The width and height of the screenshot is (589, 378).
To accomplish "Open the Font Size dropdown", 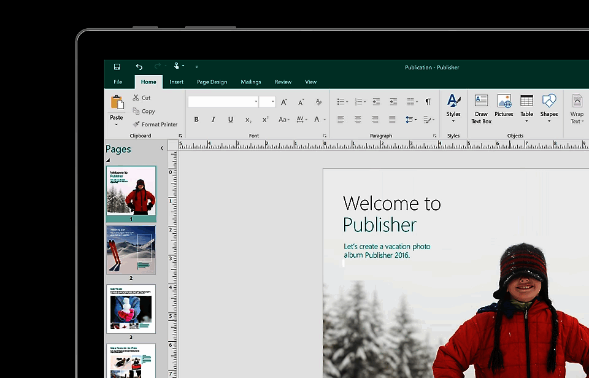I will coord(269,101).
